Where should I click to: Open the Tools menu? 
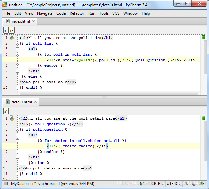pos(104,13)
